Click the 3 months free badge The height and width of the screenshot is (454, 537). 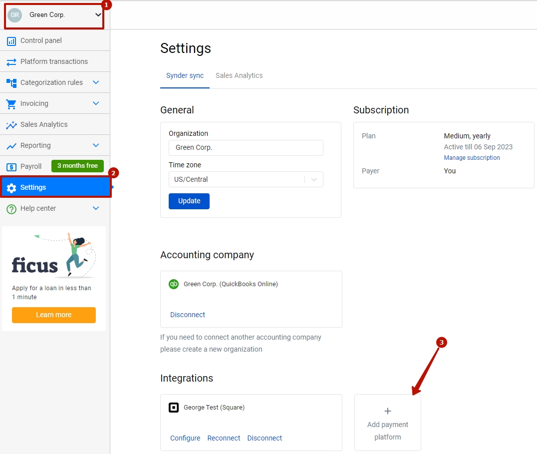[x=77, y=166]
